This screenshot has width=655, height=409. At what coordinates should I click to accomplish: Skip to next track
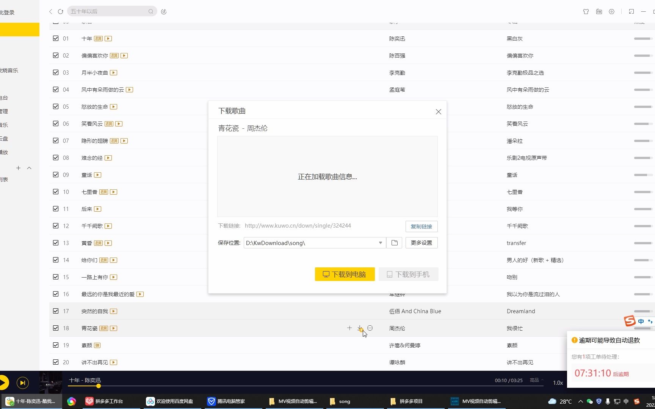23,383
